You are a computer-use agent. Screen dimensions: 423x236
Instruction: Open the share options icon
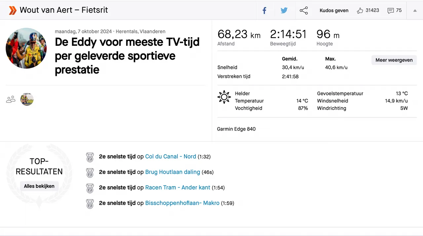coord(304,11)
